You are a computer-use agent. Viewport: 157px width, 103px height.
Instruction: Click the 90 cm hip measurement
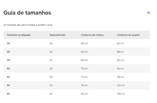(120, 60)
